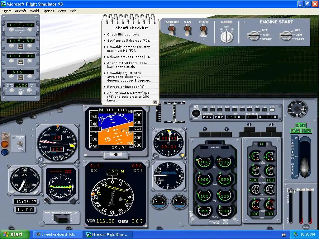319x239 pixels.
Task: Toggle the autopilot BC back course button
Action: click(257, 110)
